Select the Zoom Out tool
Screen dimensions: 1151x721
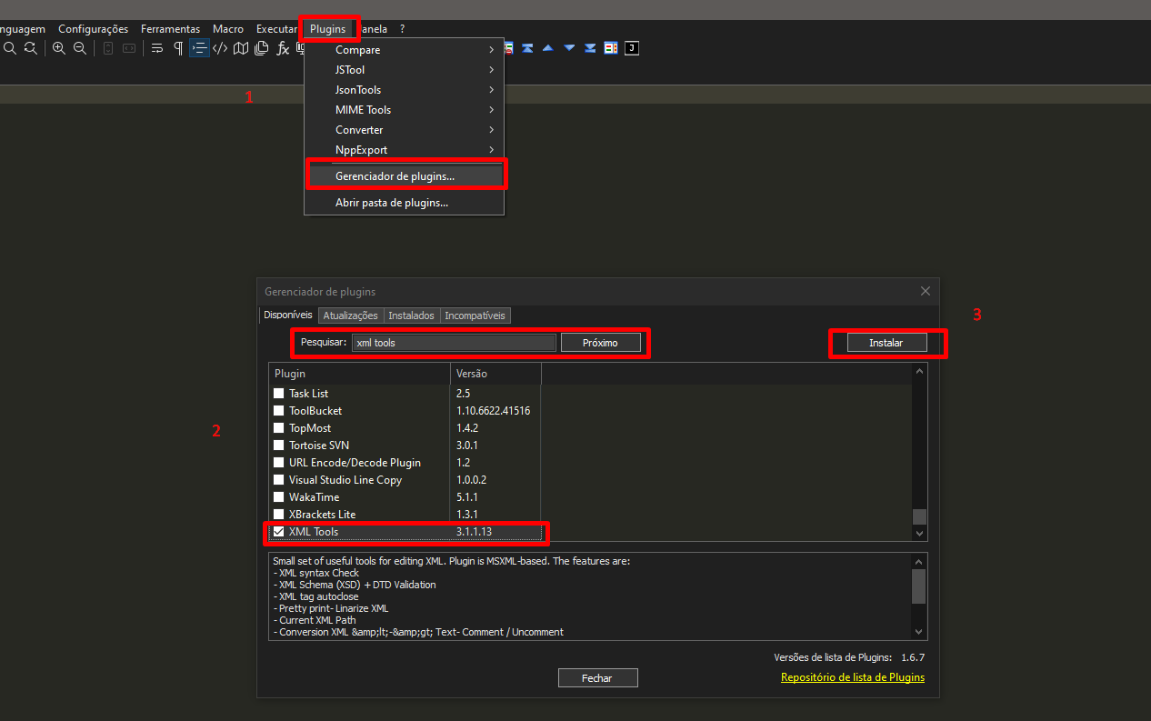(79, 48)
